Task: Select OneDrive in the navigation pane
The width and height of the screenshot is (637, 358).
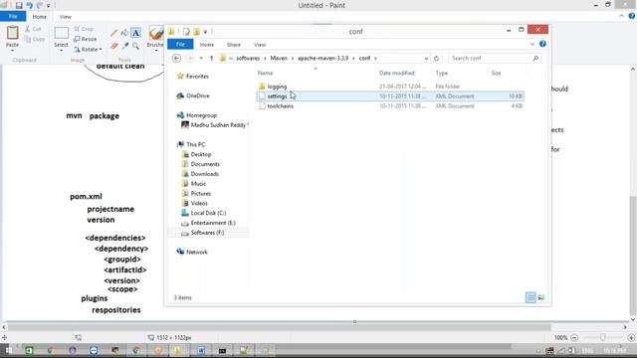Action: 198,95
